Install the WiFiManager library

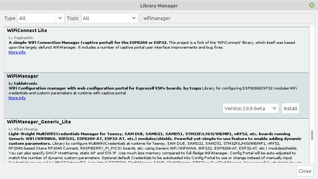pos(290,108)
